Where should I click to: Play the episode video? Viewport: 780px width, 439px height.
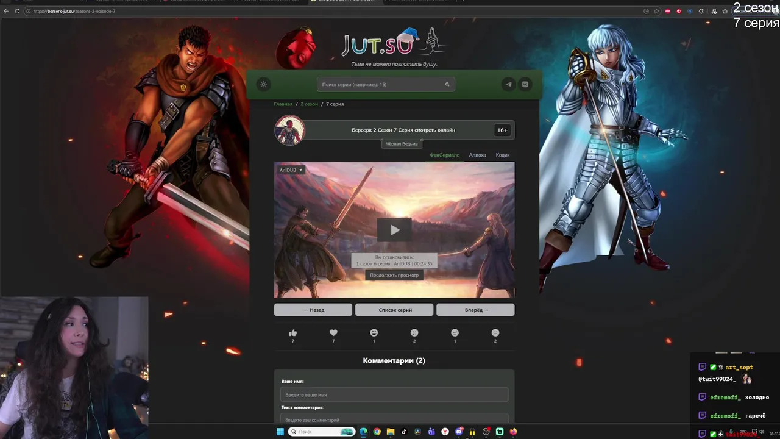pos(394,230)
